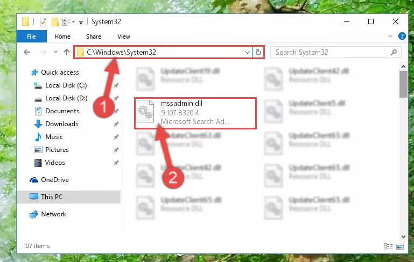This screenshot has height=262, width=414.
Task: Go back using the Back arrow
Action: point(27,52)
